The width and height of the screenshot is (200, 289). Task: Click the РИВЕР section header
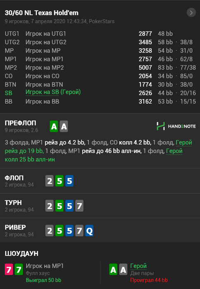click(x=15, y=227)
